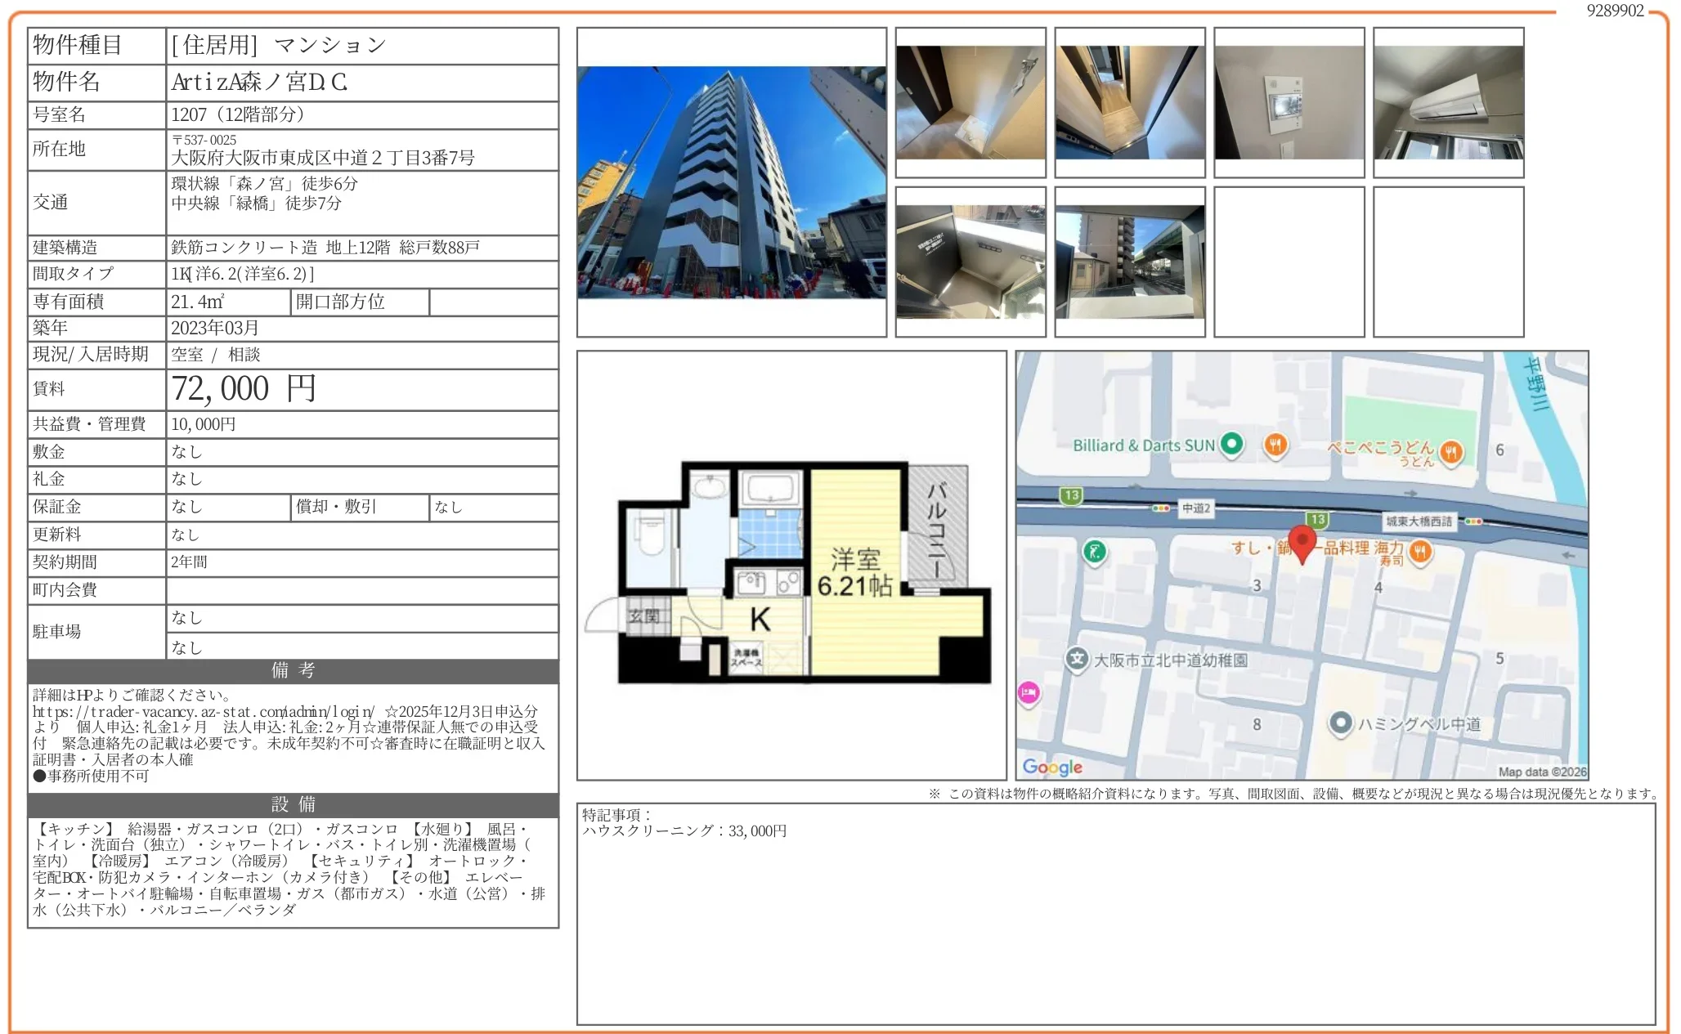Click the Billiard & Darts SUN marker
This screenshot has width=1681, height=1034.
point(1231,444)
